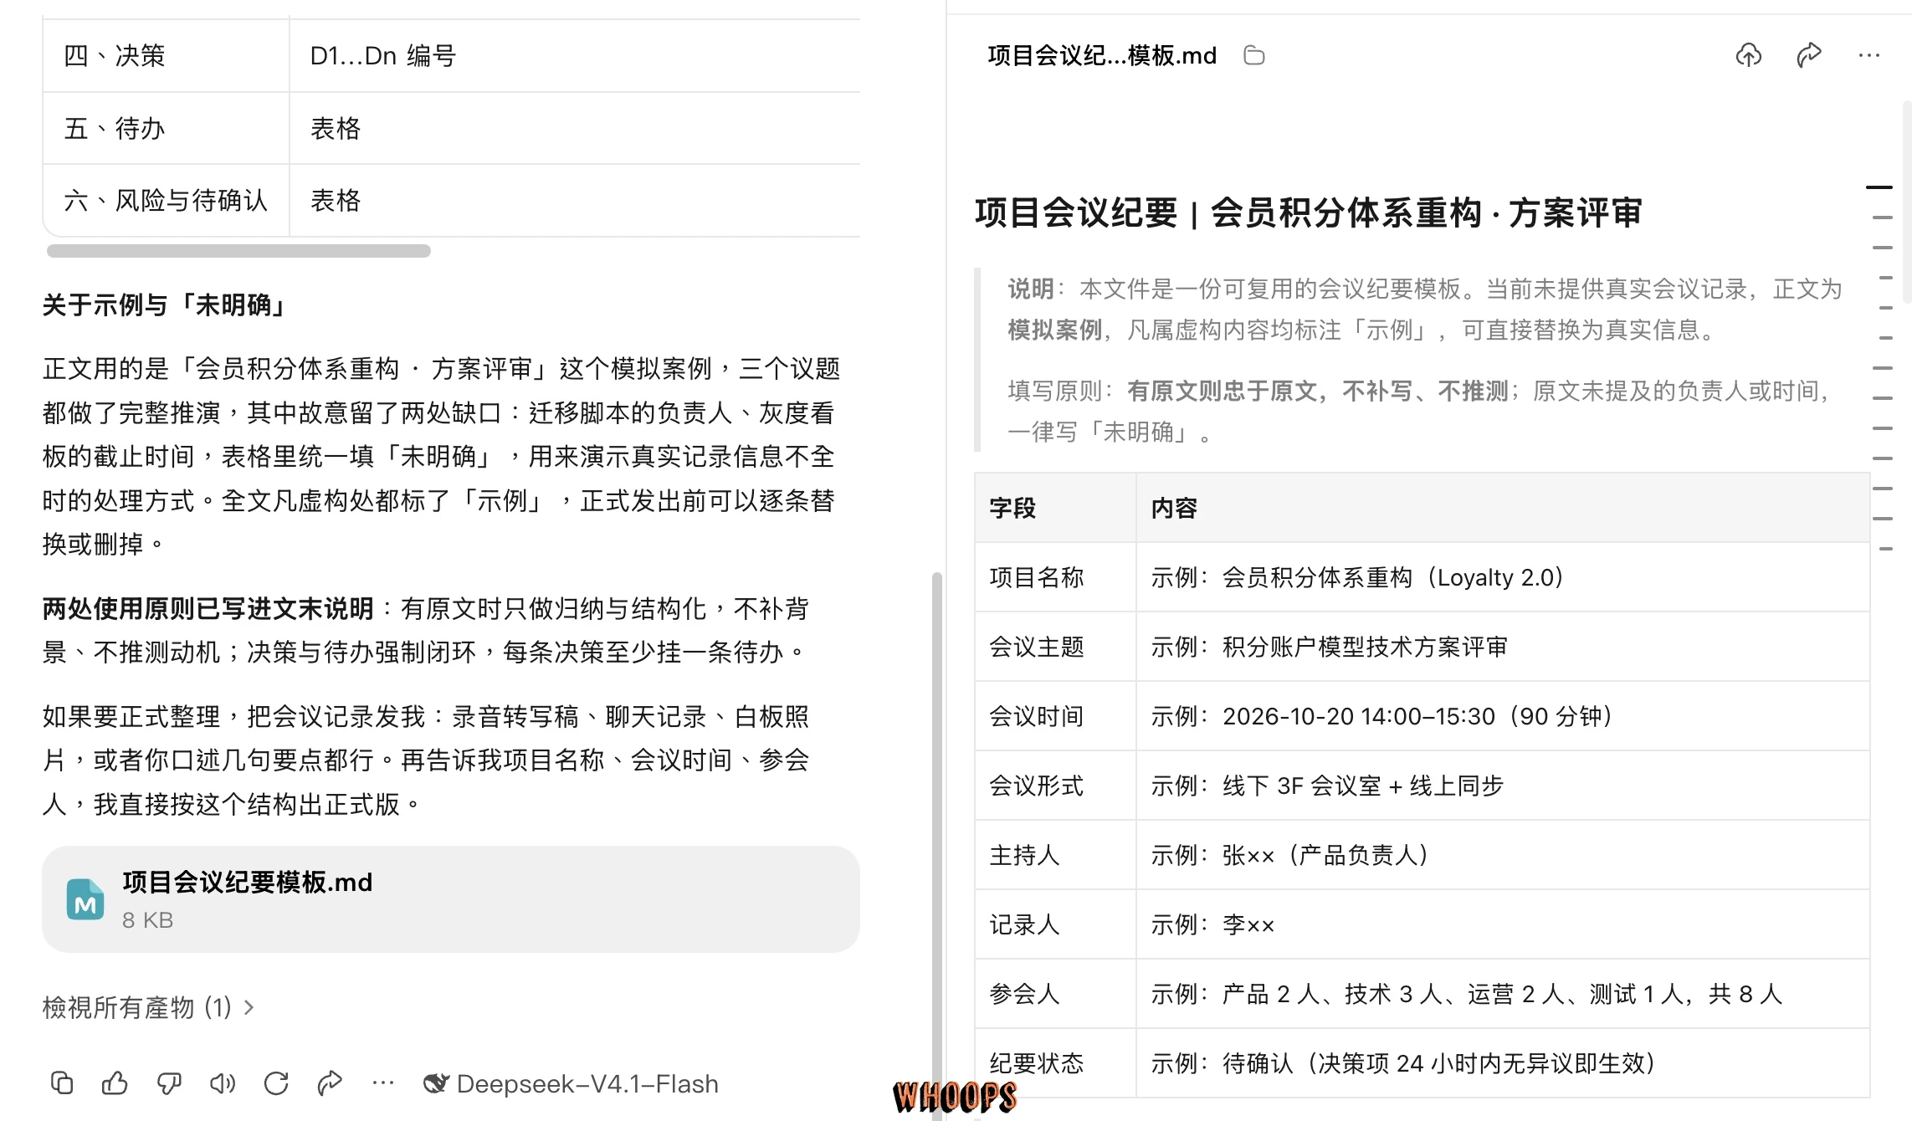Jump to the last outline marker in preview
This screenshot has width=1912, height=1121.
(1885, 549)
